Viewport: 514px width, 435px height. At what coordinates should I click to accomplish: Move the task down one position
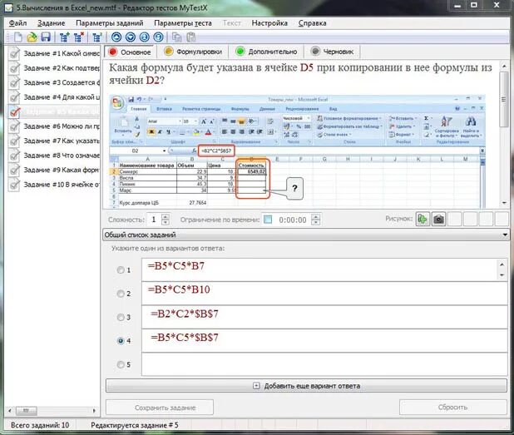131,37
